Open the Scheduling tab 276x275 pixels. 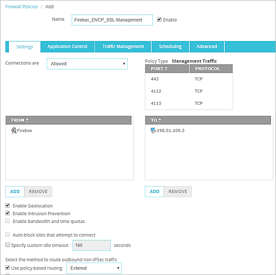pyautogui.click(x=170, y=47)
